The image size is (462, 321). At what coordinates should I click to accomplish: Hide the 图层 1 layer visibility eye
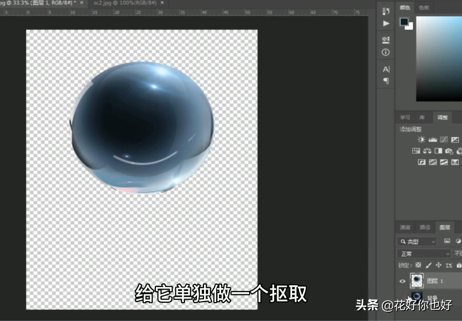[403, 281]
